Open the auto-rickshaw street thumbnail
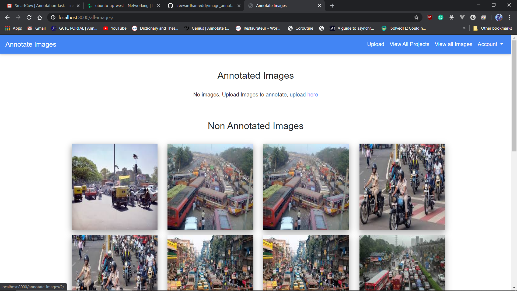Image resolution: width=517 pixels, height=291 pixels. pos(114,186)
